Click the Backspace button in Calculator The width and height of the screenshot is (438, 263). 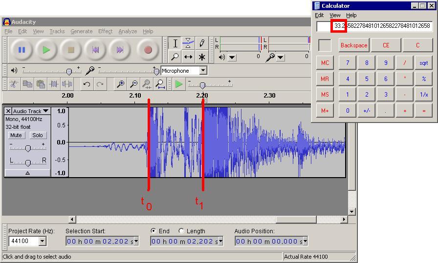[x=354, y=45]
